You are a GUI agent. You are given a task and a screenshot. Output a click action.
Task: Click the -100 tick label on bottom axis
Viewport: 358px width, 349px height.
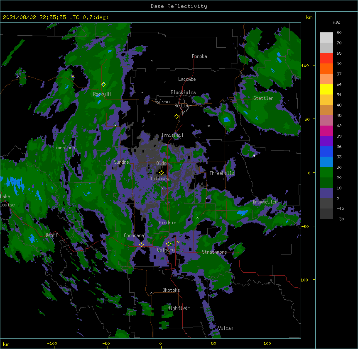(52, 343)
